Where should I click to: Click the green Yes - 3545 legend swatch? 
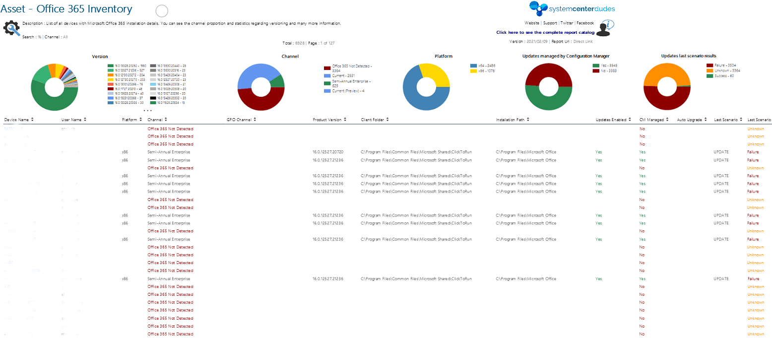(596, 66)
